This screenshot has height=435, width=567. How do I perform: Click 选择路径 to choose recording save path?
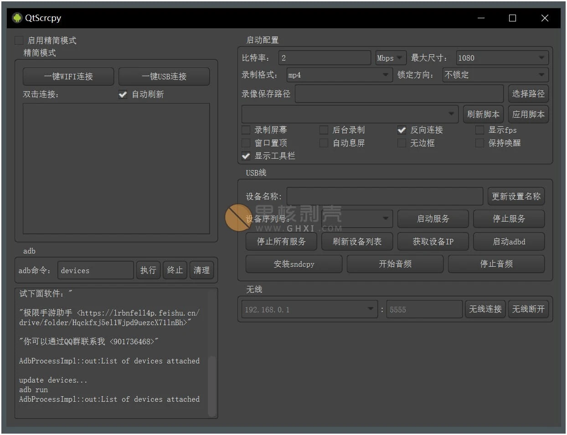(528, 94)
